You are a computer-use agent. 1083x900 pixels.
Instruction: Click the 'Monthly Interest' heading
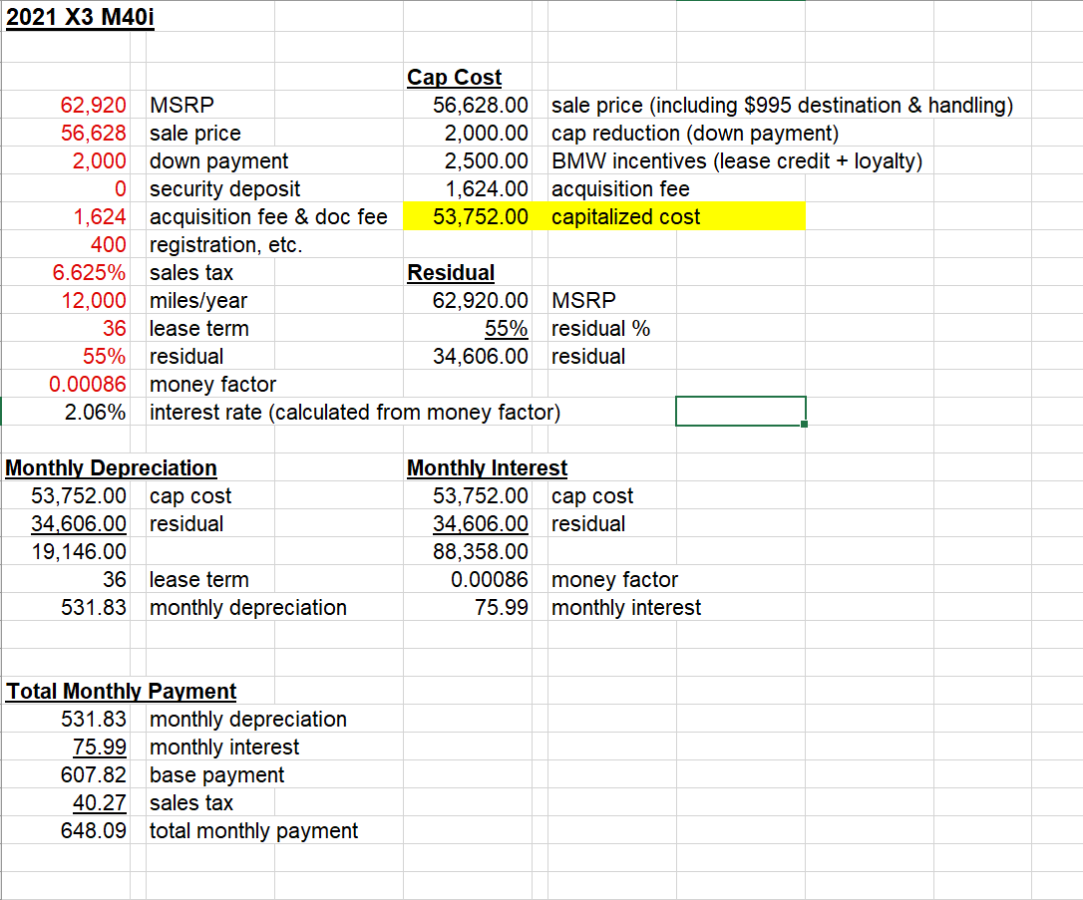click(x=487, y=468)
